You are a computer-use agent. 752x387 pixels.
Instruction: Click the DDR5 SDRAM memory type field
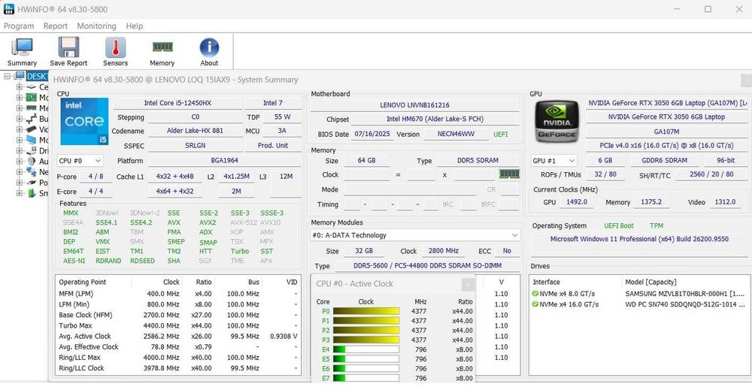click(x=478, y=161)
